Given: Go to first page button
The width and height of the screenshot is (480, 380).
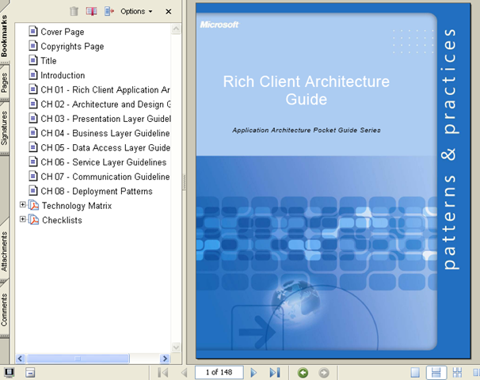Looking at the screenshot, I should click(x=163, y=372).
